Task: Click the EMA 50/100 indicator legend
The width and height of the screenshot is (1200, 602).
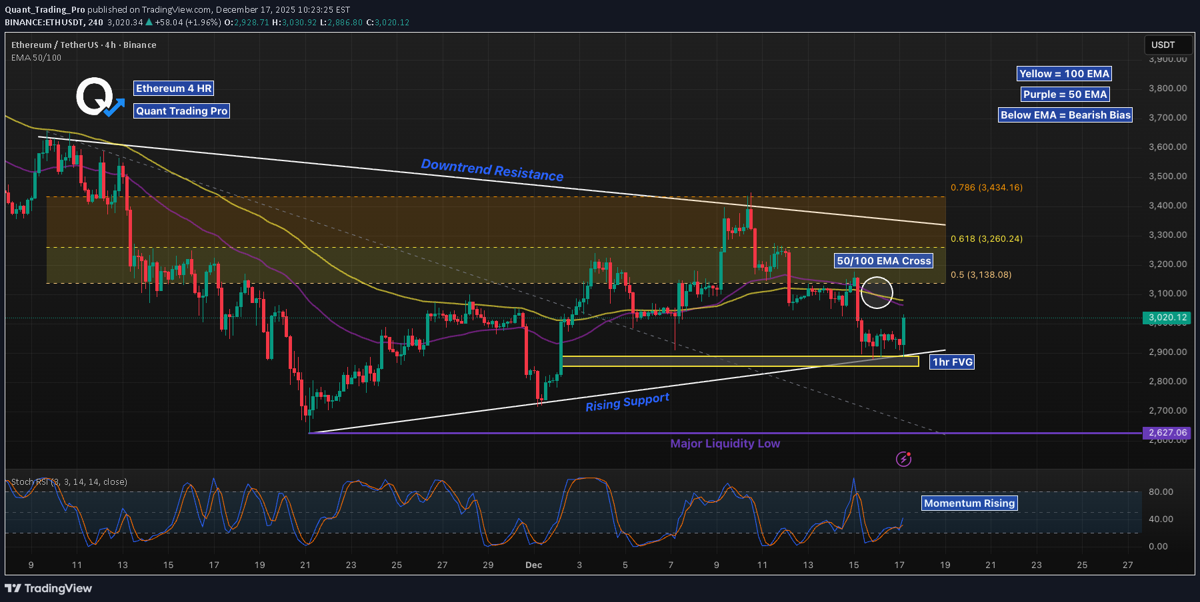Action: click(x=35, y=58)
